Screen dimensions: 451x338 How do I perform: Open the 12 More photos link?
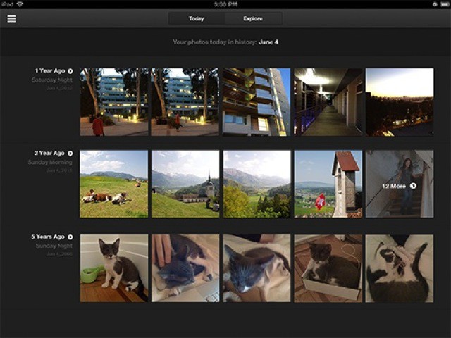pos(395,186)
